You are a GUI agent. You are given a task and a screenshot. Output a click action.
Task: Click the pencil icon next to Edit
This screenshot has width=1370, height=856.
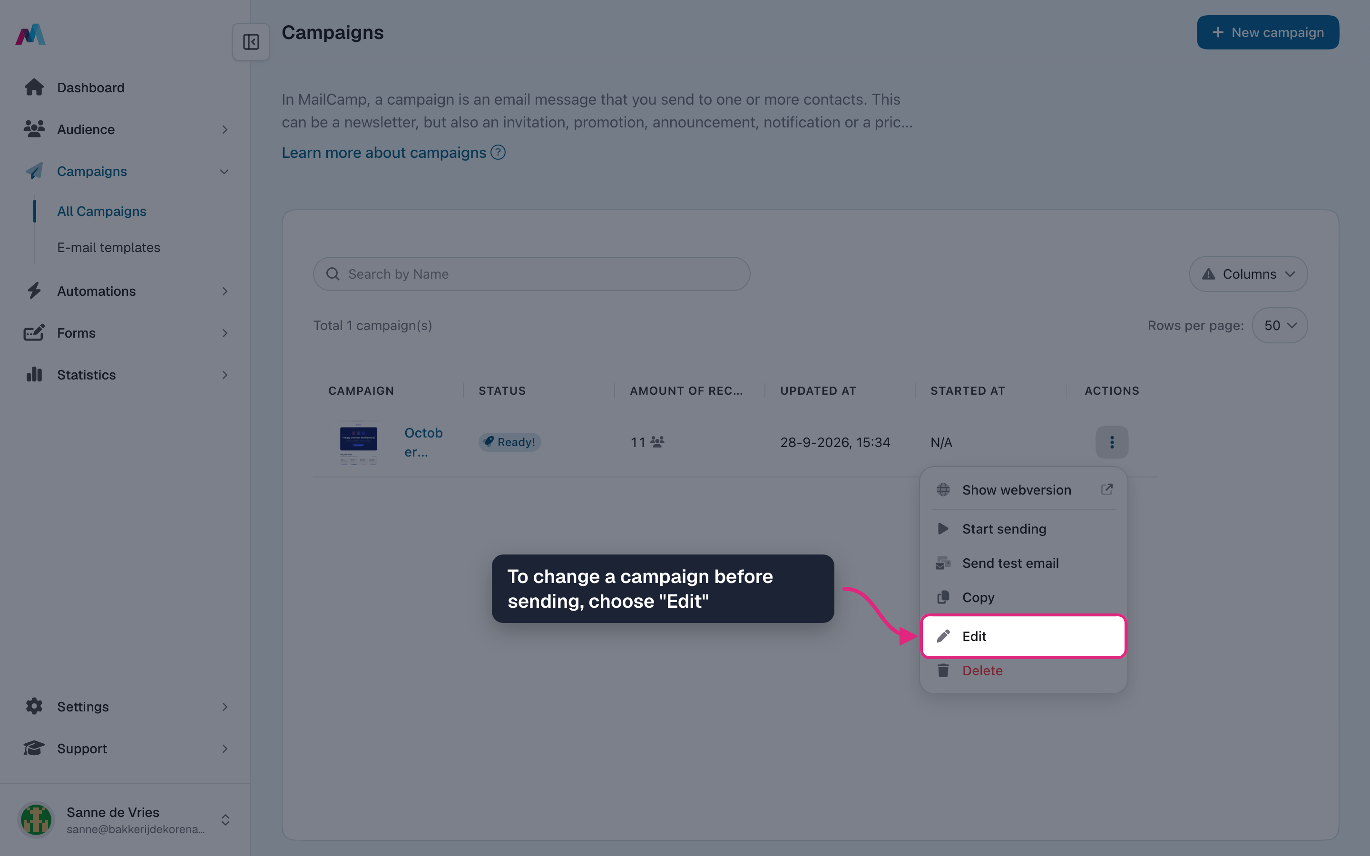(943, 636)
